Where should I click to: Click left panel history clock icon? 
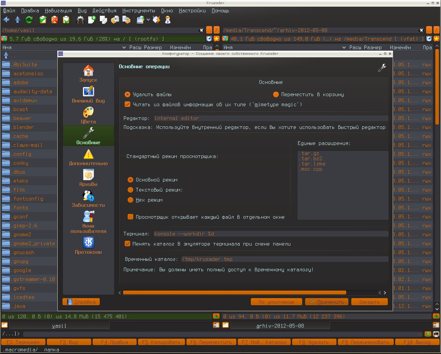point(209,39)
